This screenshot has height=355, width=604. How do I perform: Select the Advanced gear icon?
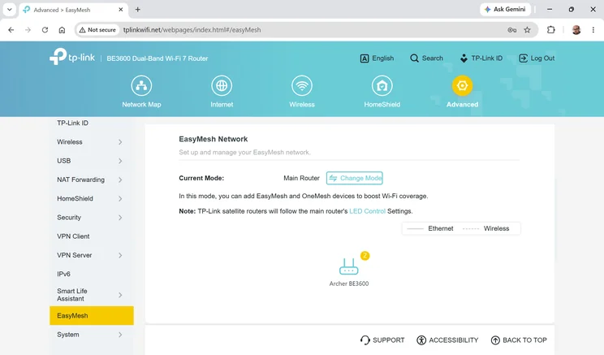tap(462, 85)
